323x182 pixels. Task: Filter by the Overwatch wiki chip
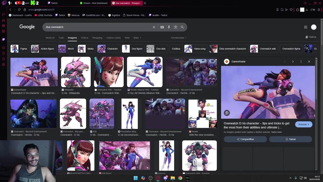(264, 49)
